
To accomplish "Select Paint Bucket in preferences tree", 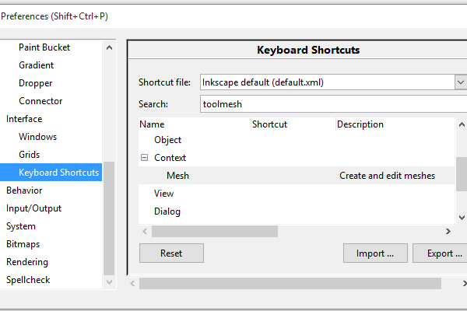I will tap(44, 47).
